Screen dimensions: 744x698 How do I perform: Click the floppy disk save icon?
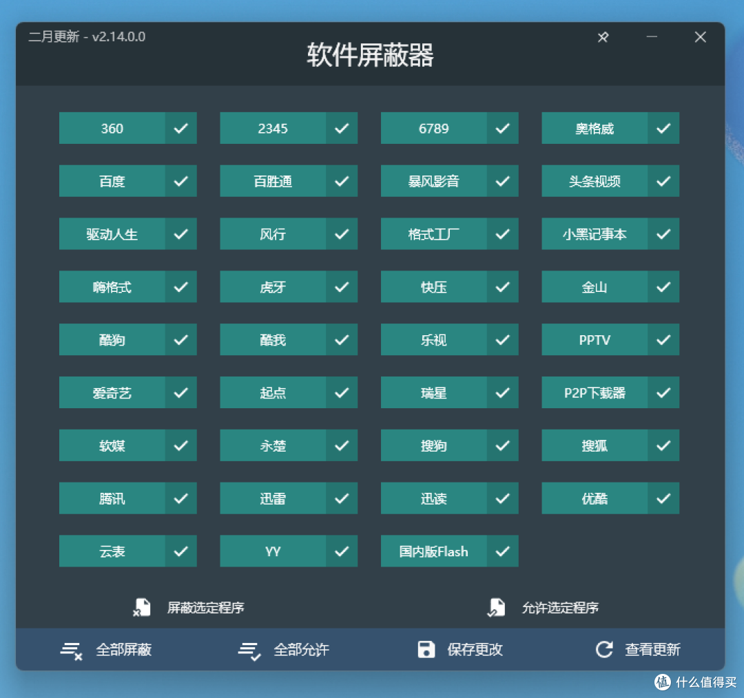click(x=426, y=649)
